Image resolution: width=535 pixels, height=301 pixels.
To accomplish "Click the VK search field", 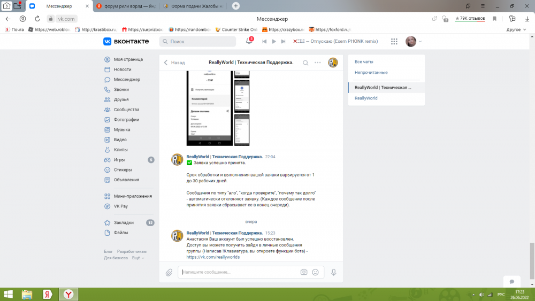I will (x=197, y=41).
